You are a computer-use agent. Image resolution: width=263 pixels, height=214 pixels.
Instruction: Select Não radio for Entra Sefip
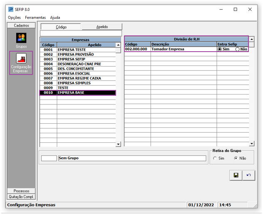pyautogui.click(x=238, y=49)
